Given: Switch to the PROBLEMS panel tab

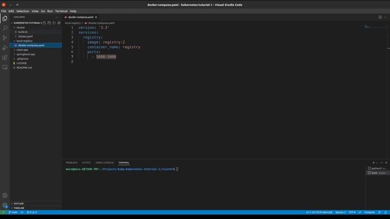Looking at the screenshot, I should 72,162.
